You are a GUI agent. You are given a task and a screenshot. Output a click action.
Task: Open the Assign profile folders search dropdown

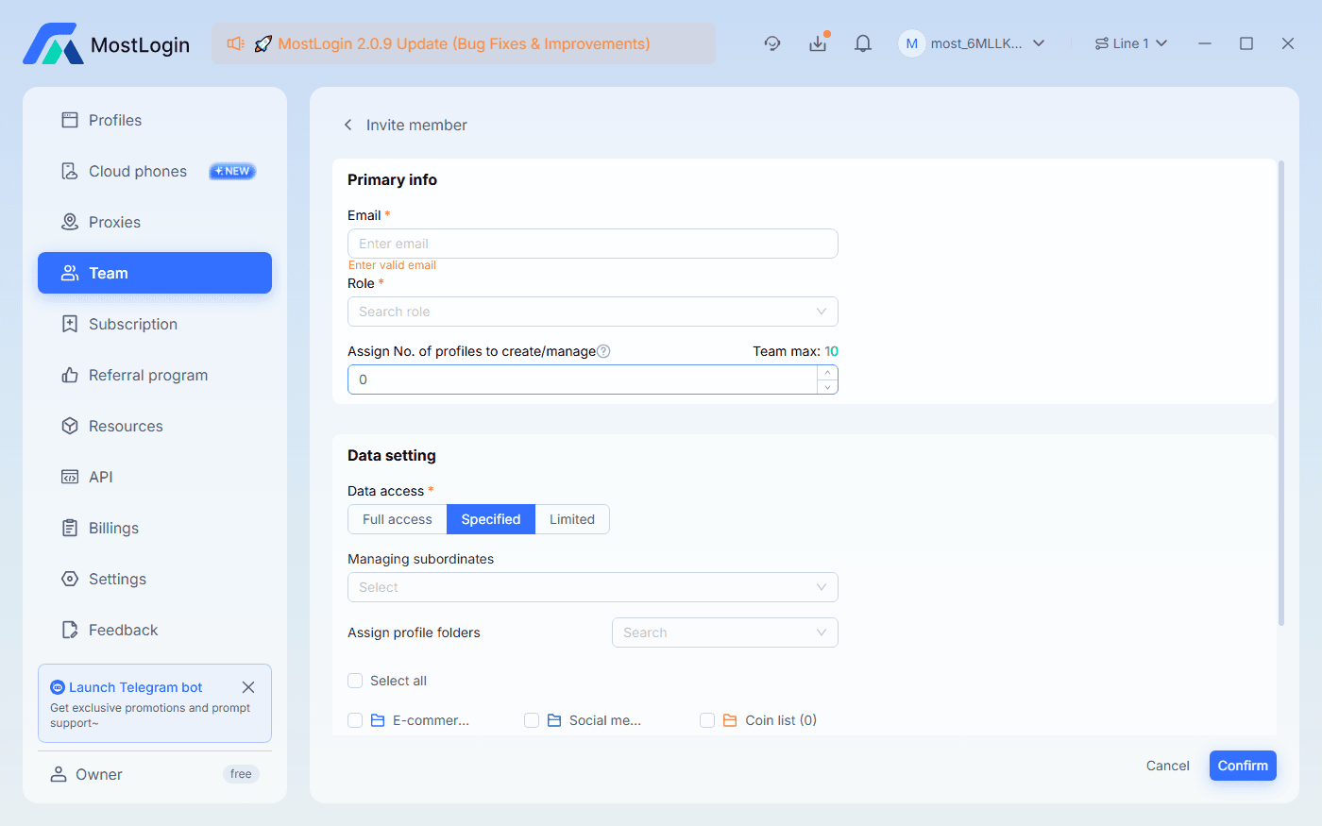click(724, 632)
